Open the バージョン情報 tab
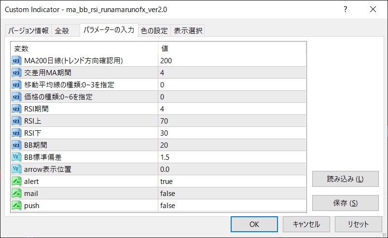Image resolution: width=388 pixels, height=238 pixels. 28,31
